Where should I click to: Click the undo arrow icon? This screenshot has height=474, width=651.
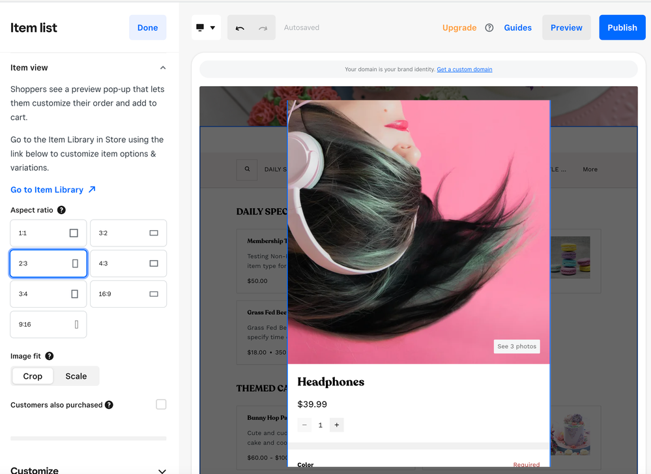click(x=240, y=28)
